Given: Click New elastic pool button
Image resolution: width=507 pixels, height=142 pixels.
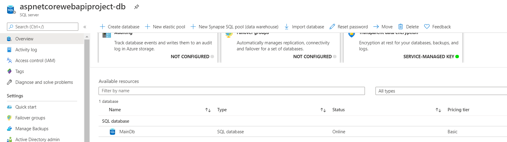Looking at the screenshot, I should click(165, 27).
